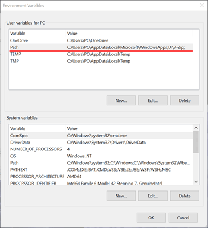Click the system variables scroll down arrow

196,182
